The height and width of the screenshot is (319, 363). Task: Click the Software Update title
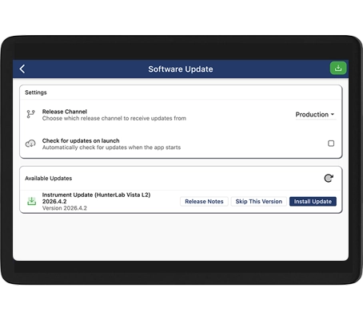pyautogui.click(x=181, y=69)
